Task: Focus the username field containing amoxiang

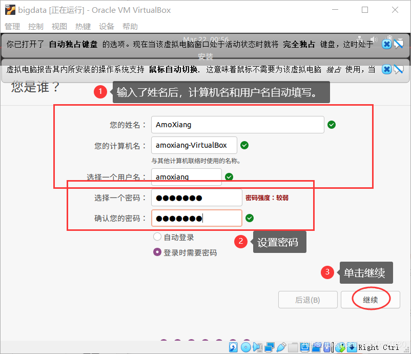Action: [x=187, y=177]
